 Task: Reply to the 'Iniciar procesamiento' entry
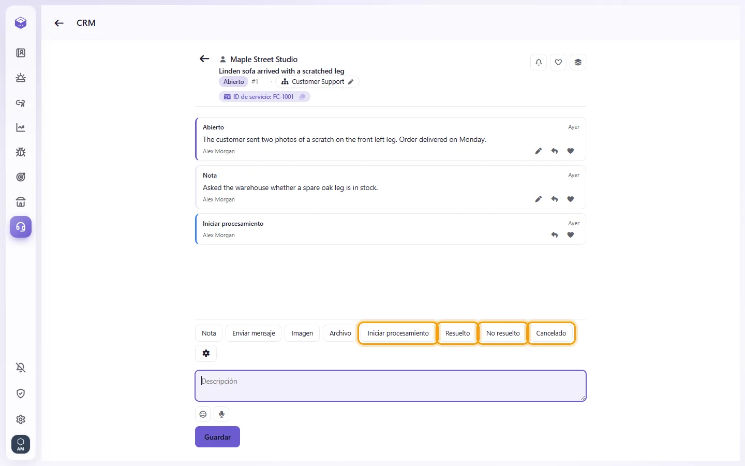[555, 235]
